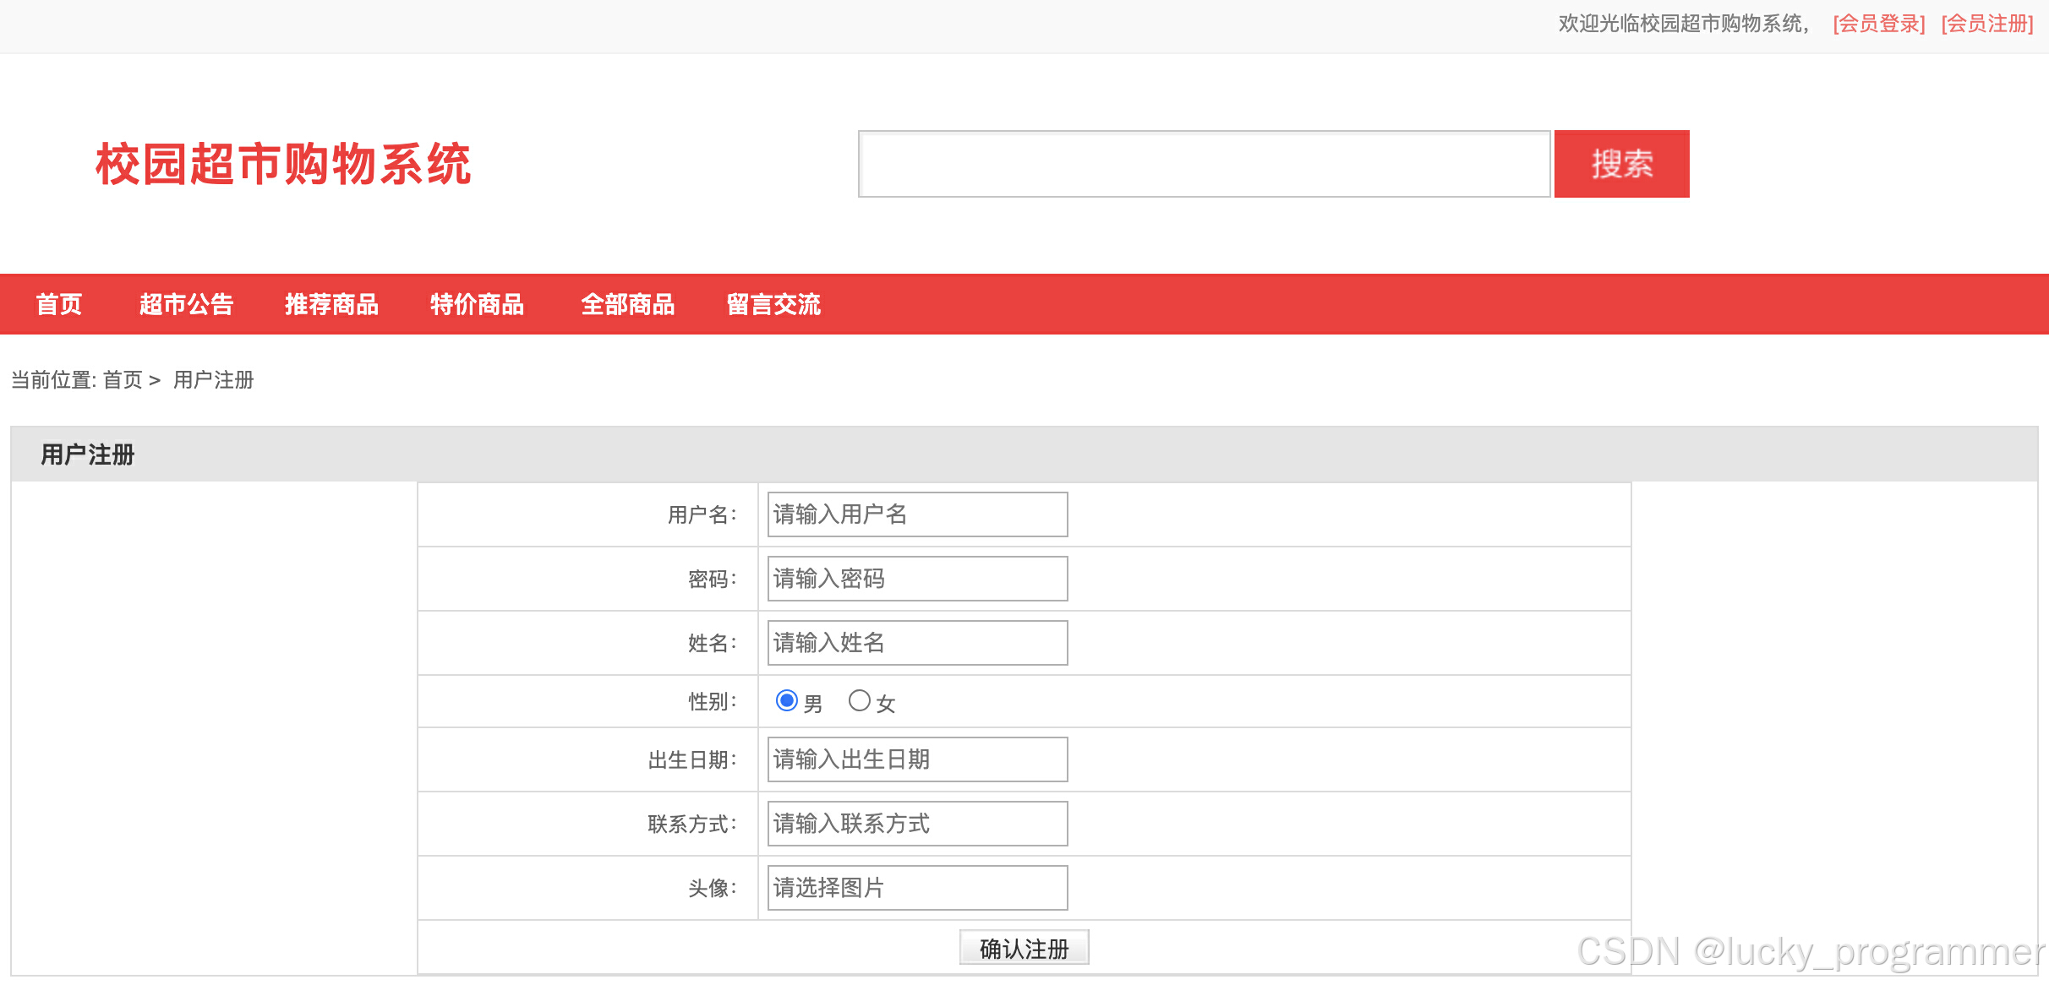Click the 首页 breadcrumb link
This screenshot has width=2049, height=985.
tap(123, 380)
